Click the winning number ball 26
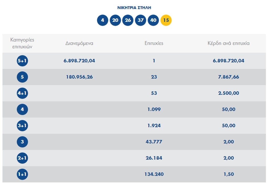The image size is (269, 188). click(128, 20)
